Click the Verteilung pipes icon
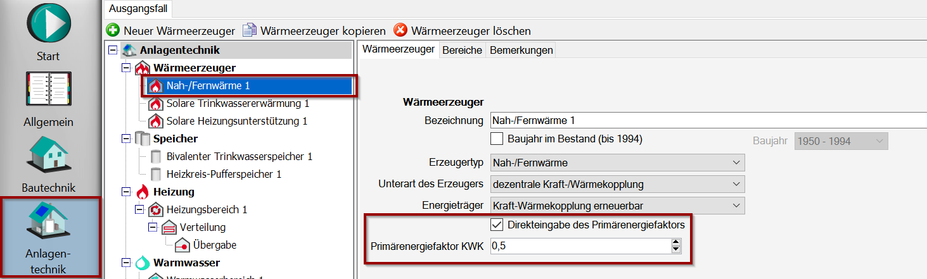Viewport: 927px width, 279px height. [x=169, y=227]
